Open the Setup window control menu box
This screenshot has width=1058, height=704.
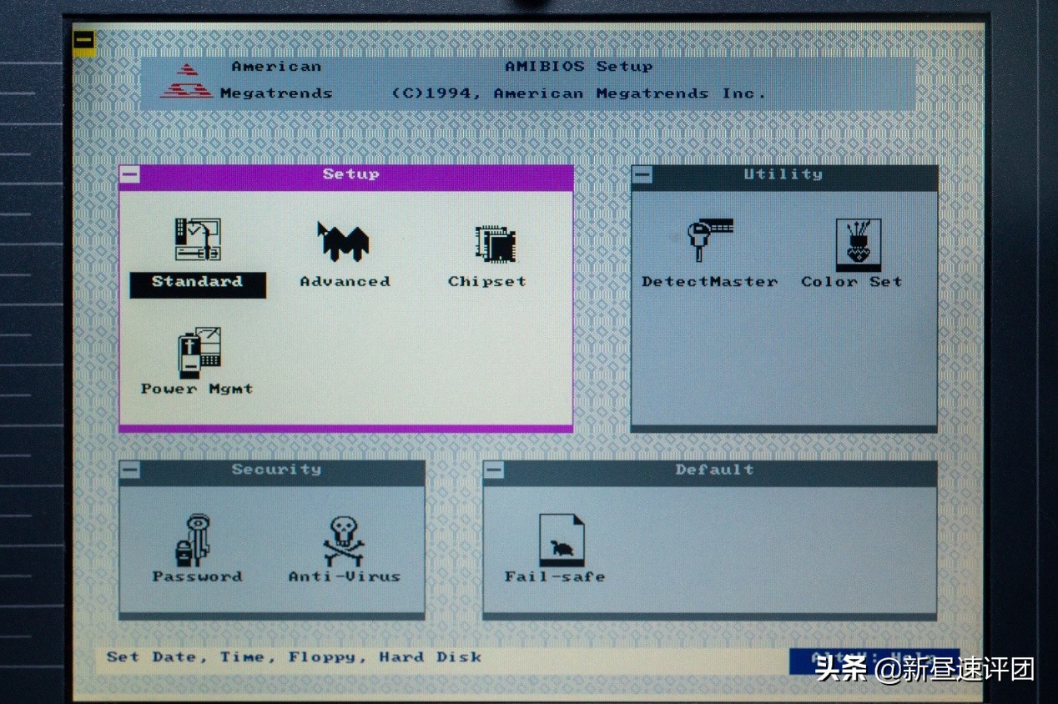tap(130, 175)
